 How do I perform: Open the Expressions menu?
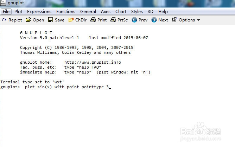[39, 11]
